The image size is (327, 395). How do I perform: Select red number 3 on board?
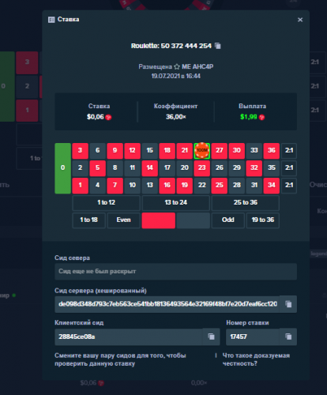pyautogui.click(x=80, y=151)
